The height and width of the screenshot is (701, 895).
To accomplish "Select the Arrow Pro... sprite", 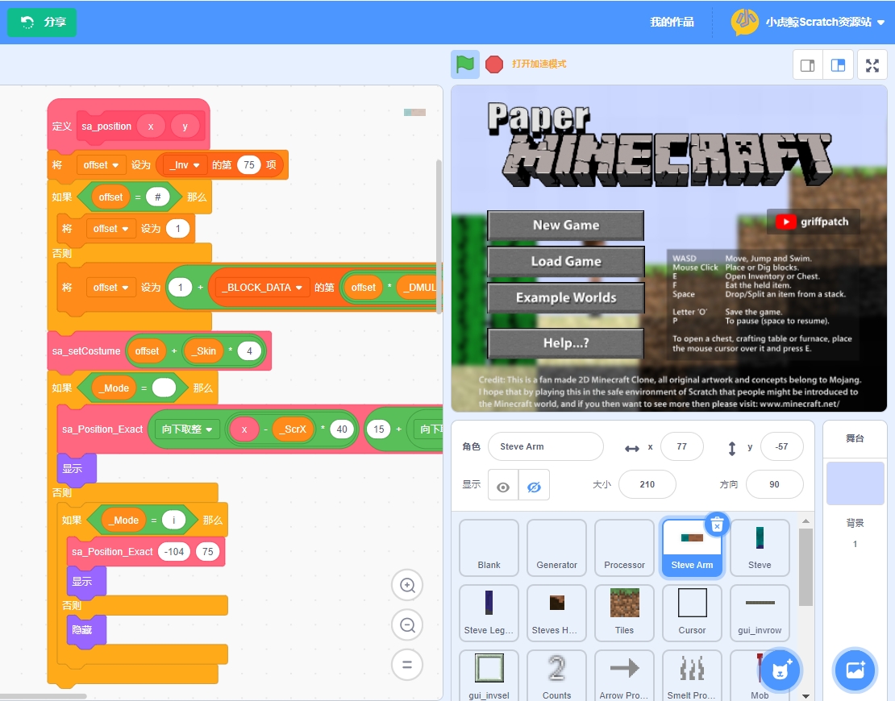I will (624, 676).
